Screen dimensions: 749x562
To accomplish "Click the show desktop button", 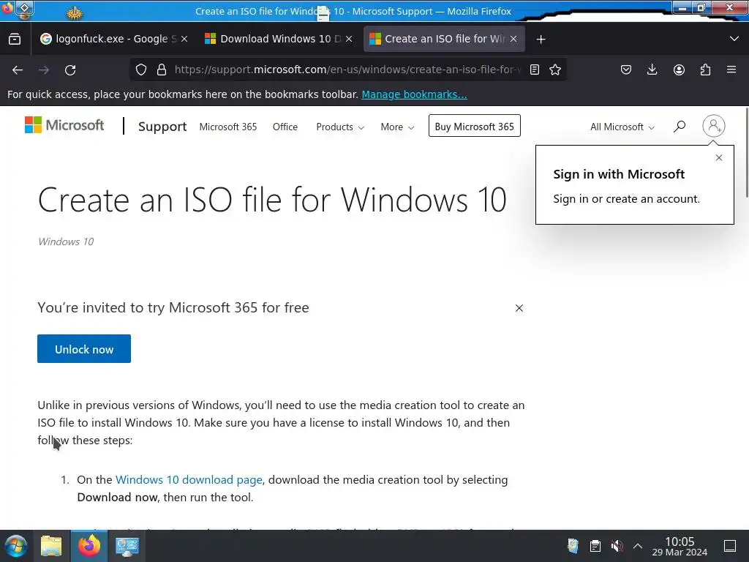I will [730, 546].
